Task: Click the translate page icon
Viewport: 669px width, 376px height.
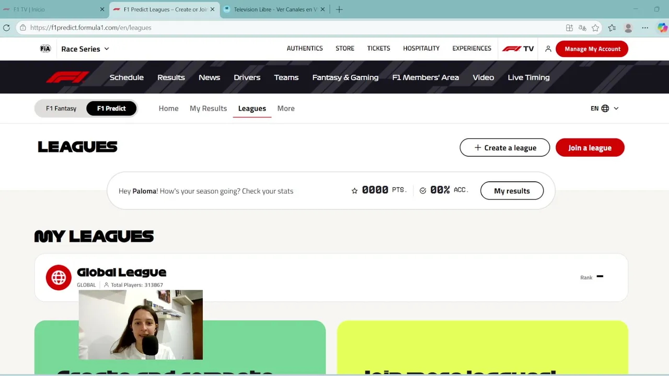Action: (582, 28)
